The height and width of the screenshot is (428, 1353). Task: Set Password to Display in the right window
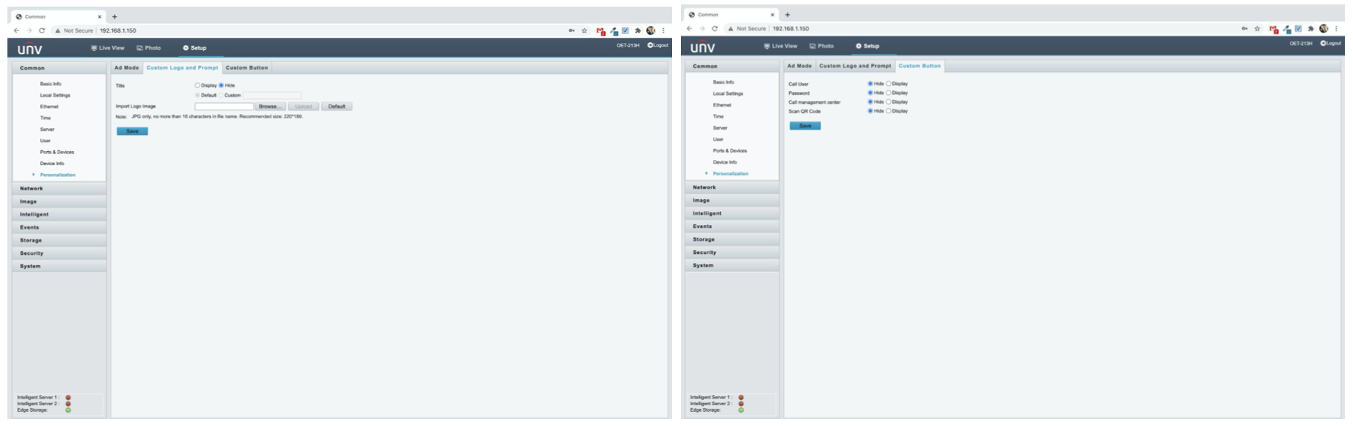point(889,93)
